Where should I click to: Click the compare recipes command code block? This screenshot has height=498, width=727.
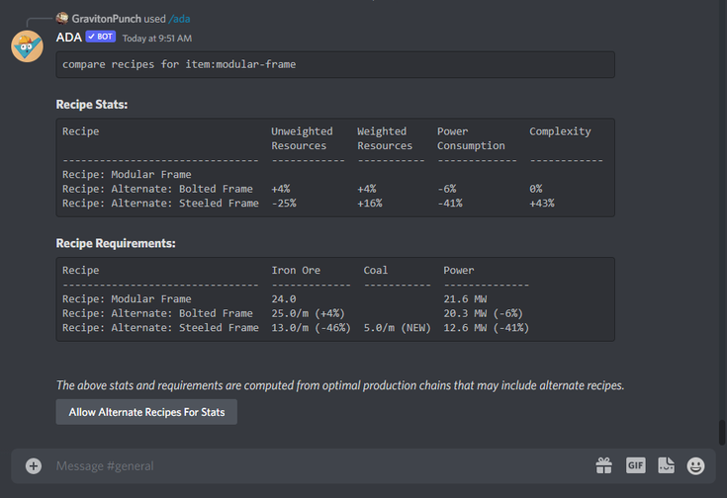[335, 64]
